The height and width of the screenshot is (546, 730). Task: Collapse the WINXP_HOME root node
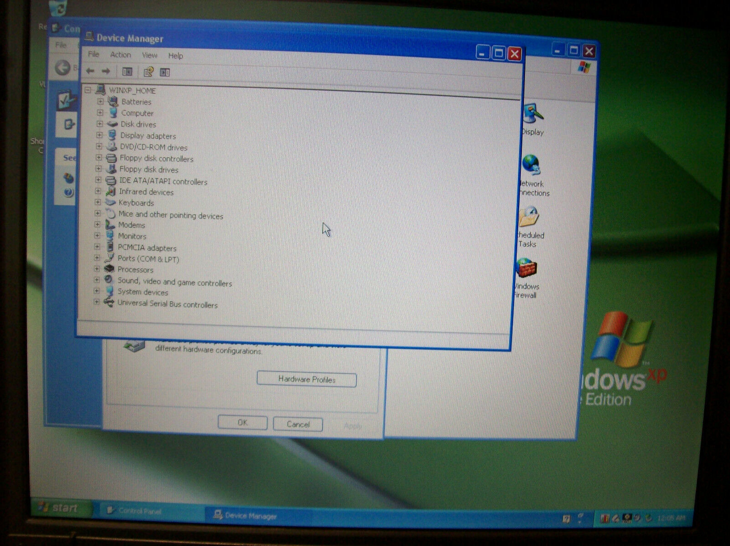(88, 90)
